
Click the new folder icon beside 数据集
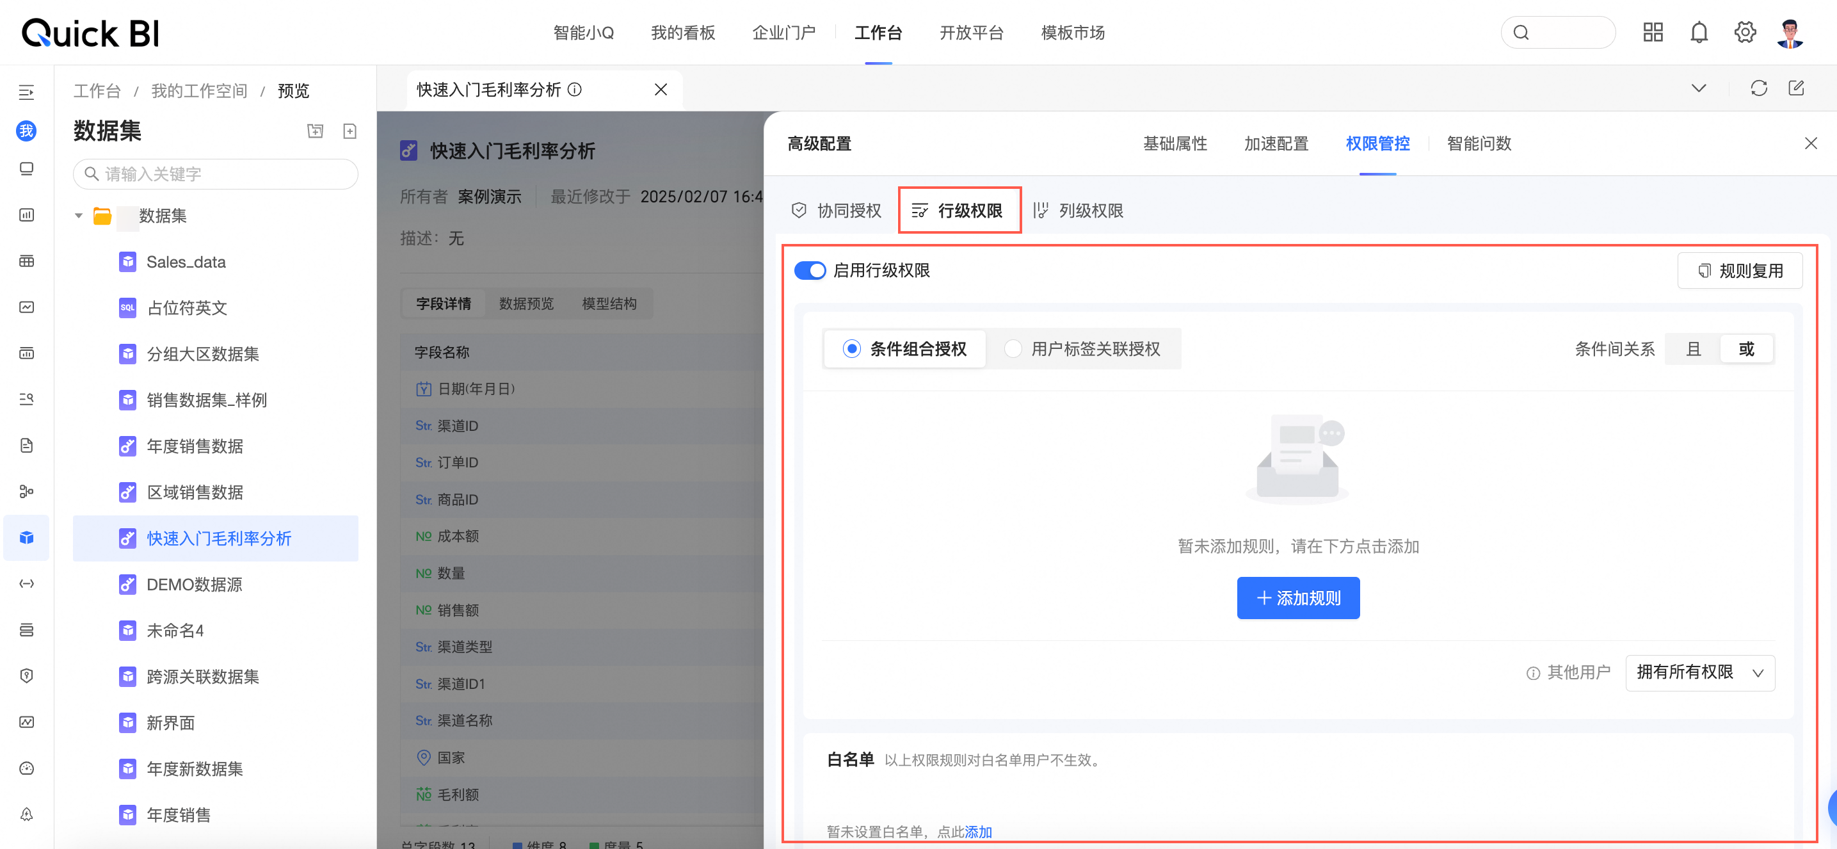click(315, 131)
